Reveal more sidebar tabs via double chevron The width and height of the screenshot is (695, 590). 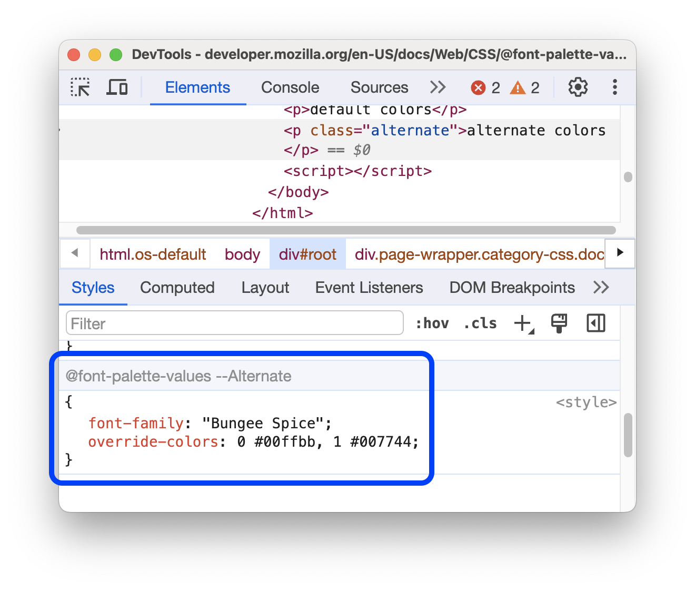tap(601, 287)
